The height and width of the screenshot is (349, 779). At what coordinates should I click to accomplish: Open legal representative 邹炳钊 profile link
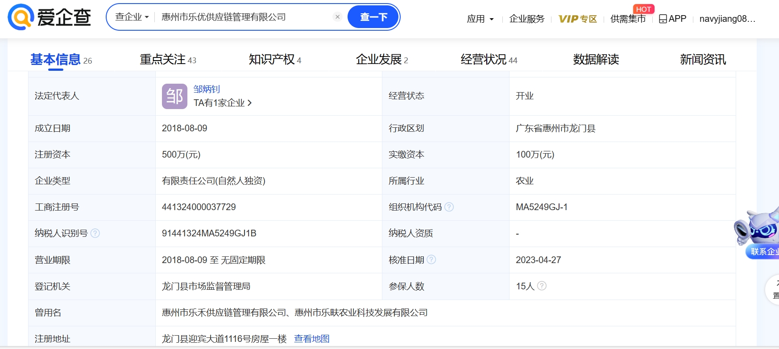coord(207,89)
